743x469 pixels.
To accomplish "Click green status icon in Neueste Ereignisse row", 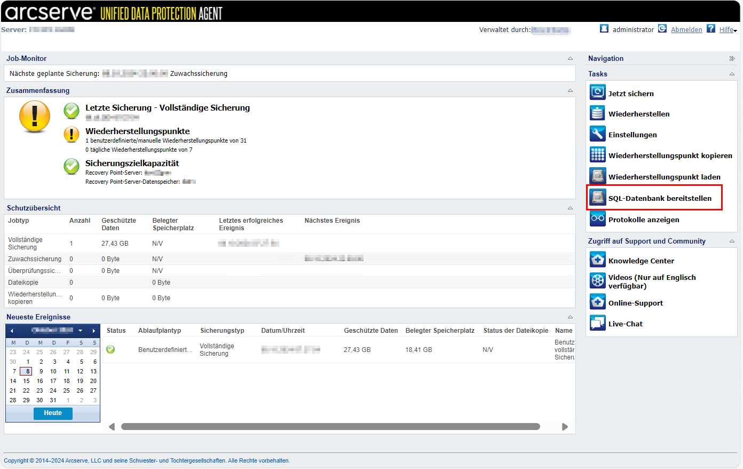I will point(110,349).
